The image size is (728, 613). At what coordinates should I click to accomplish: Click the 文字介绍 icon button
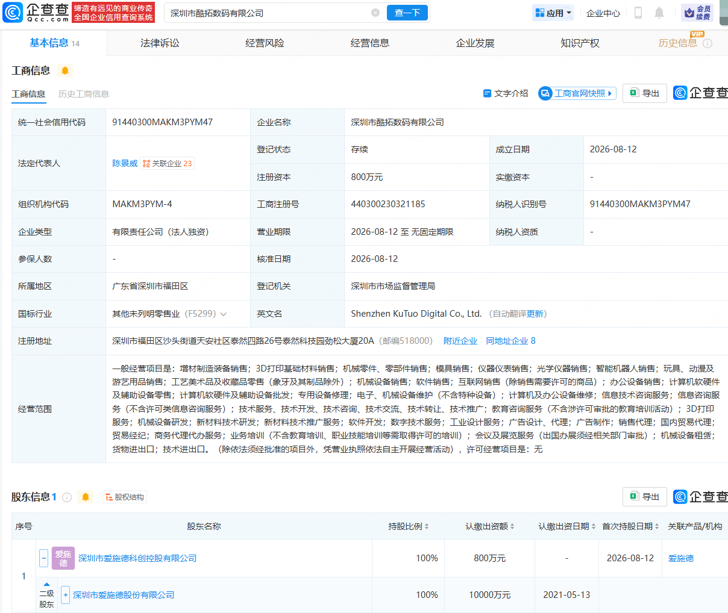coord(506,93)
